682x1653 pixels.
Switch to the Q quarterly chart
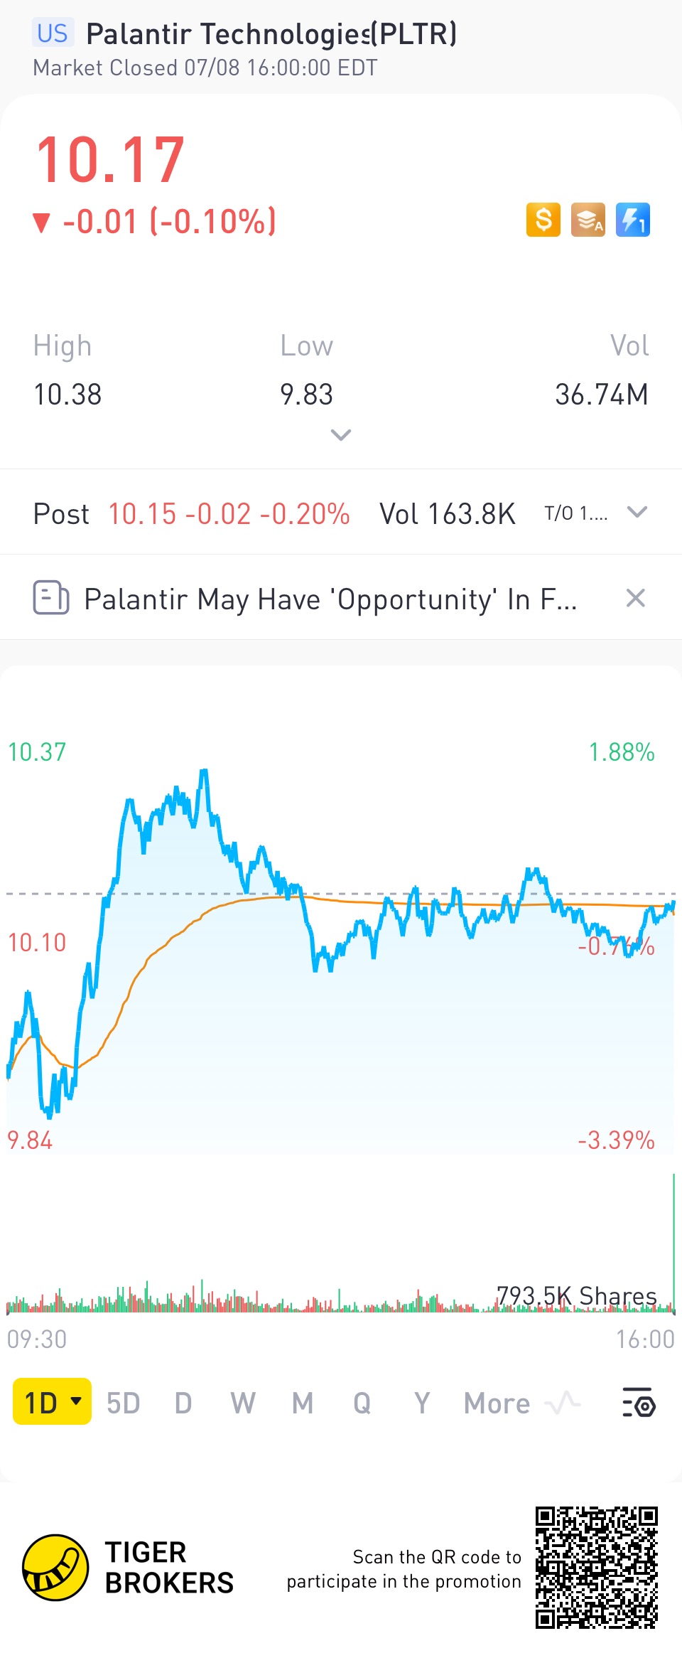(x=362, y=1403)
